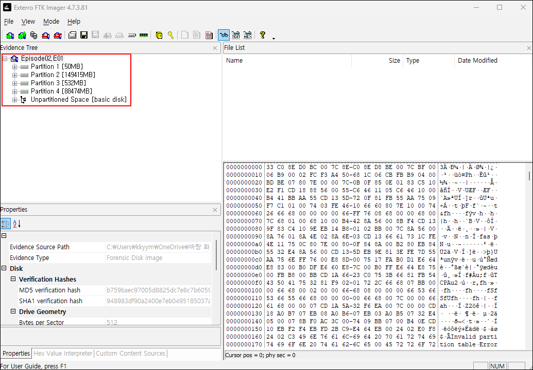Switch viewer to HEX mode
This screenshot has height=370, width=533.
[x=248, y=35]
